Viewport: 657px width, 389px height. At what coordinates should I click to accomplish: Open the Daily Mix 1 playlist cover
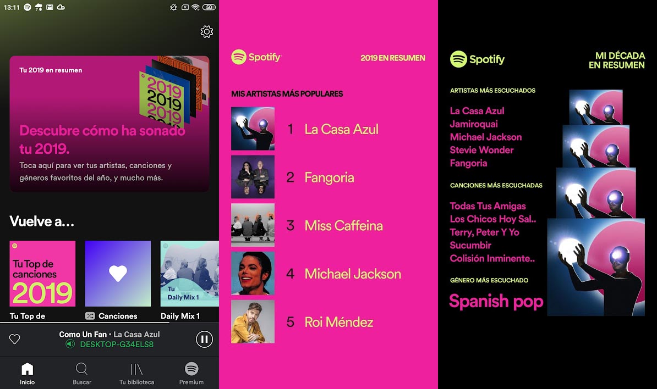pyautogui.click(x=189, y=274)
